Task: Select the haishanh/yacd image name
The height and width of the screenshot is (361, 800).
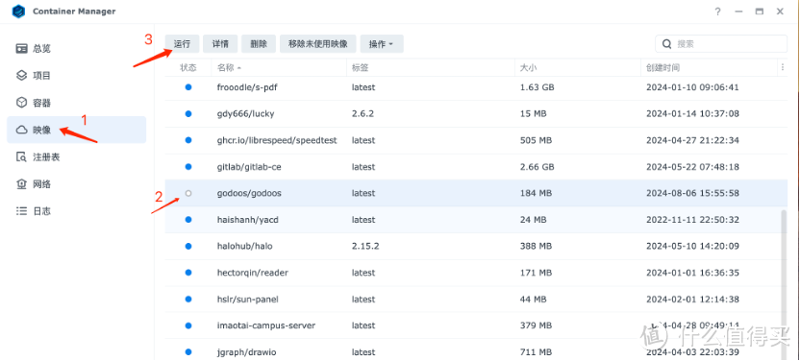Action: 247,220
